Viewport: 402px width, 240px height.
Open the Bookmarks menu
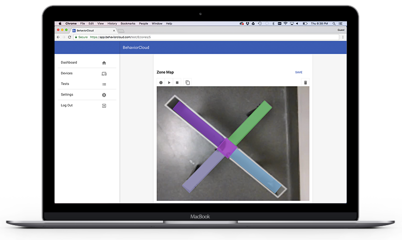click(128, 23)
